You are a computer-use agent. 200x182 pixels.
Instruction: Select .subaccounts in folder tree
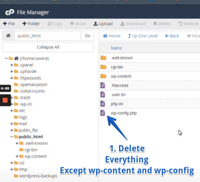(32, 91)
